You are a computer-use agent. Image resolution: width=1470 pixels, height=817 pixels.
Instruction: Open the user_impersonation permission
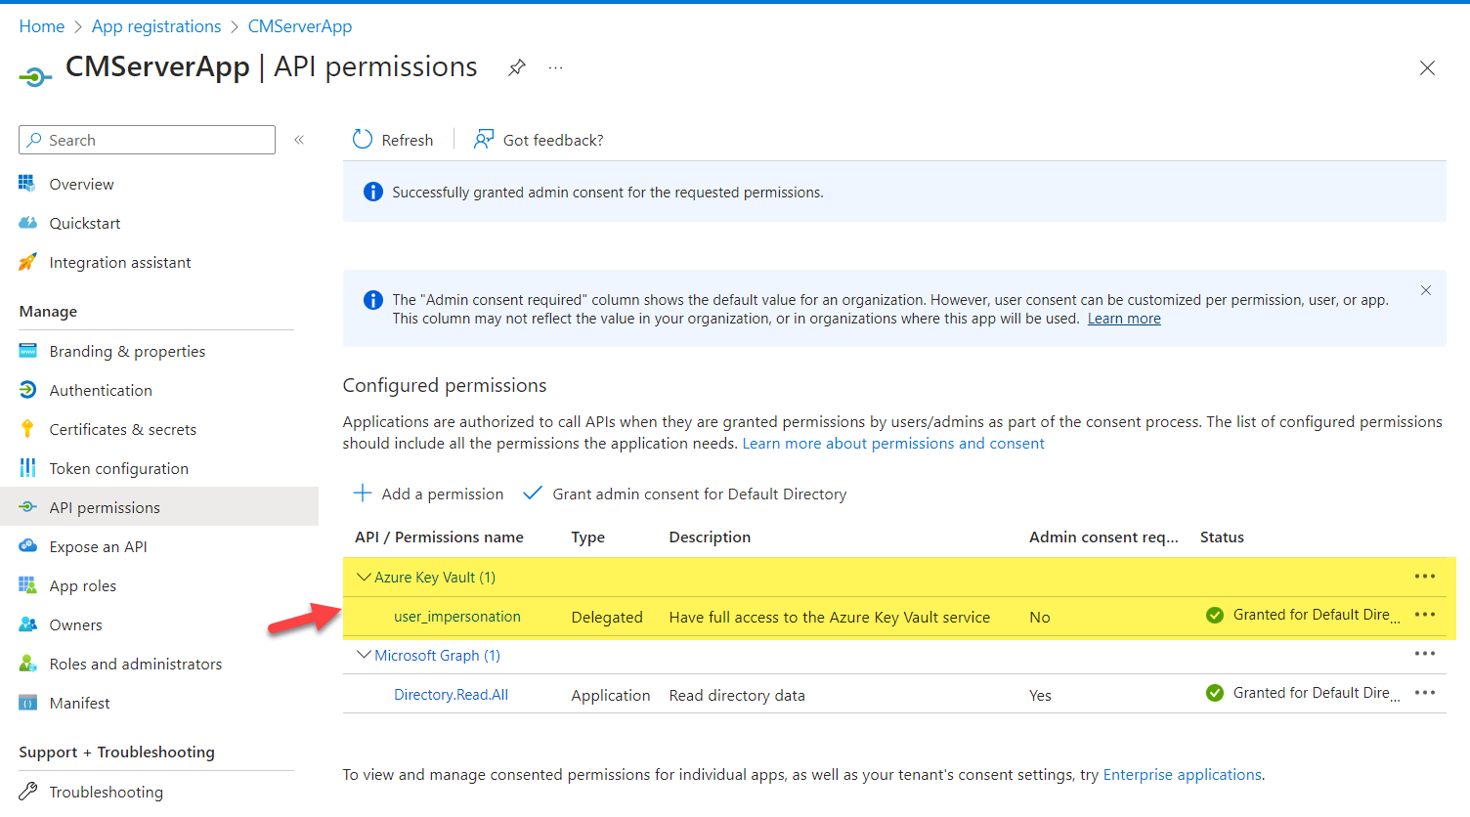pos(457,617)
